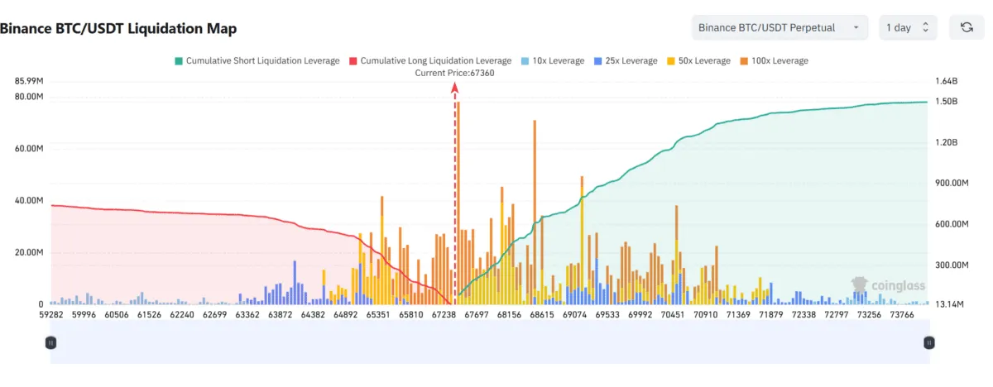This screenshot has height=387, width=993.
Task: Click the 1.64B right axis label
Action: coord(947,81)
